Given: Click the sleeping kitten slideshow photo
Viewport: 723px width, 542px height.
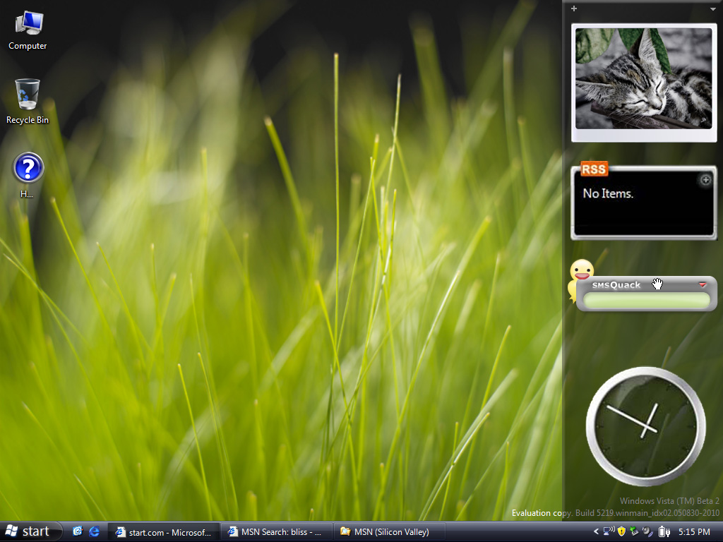Looking at the screenshot, I should click(643, 78).
